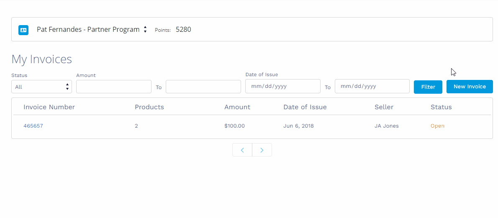Click the Status column header
The width and height of the screenshot is (498, 218).
pos(441,107)
